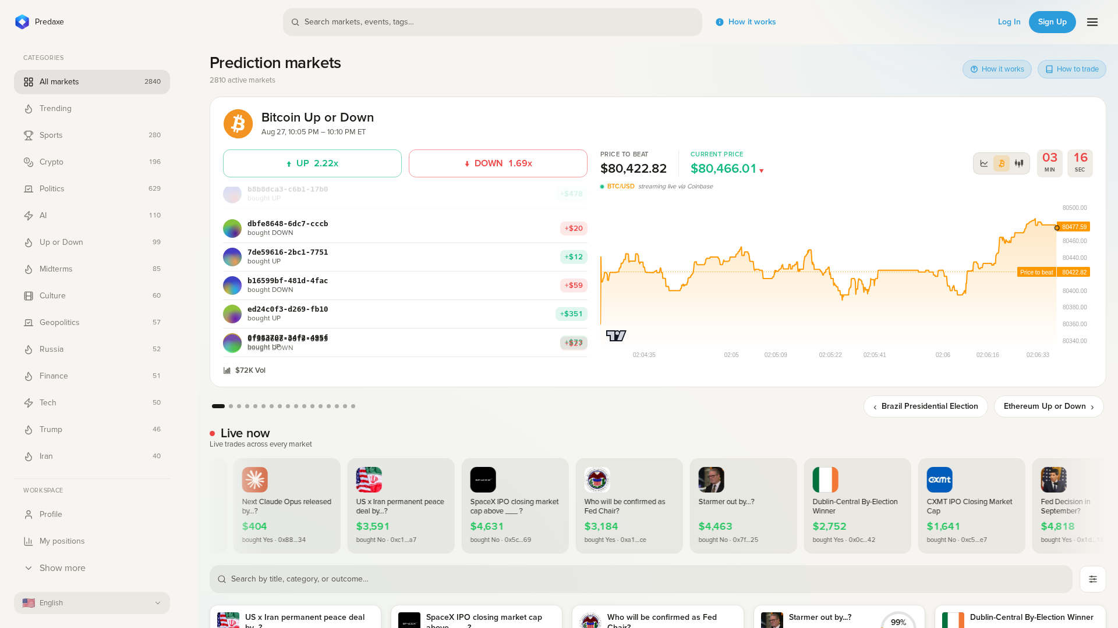Open English language dropdown
1118x628 pixels.
92,603
